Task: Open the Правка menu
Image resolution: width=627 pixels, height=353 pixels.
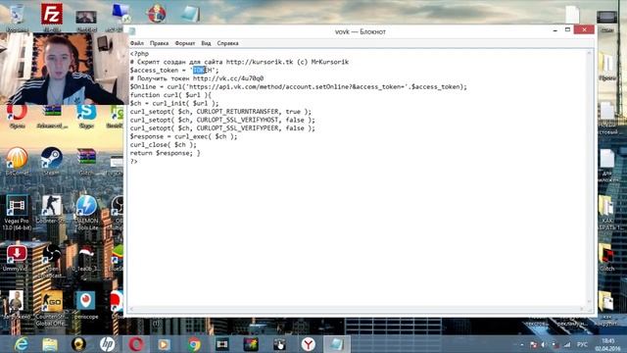Action: (x=159, y=43)
